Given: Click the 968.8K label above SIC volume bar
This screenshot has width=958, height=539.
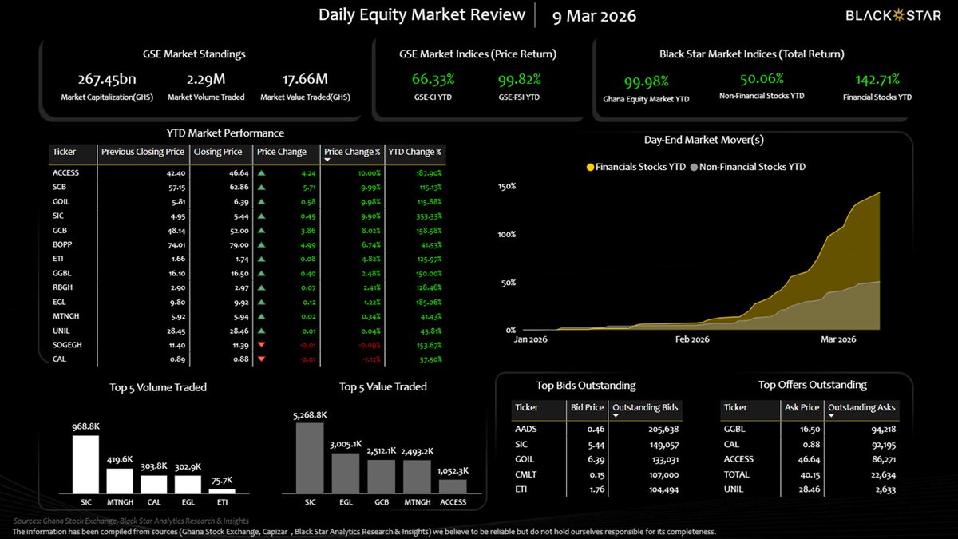Looking at the screenshot, I should tap(85, 427).
